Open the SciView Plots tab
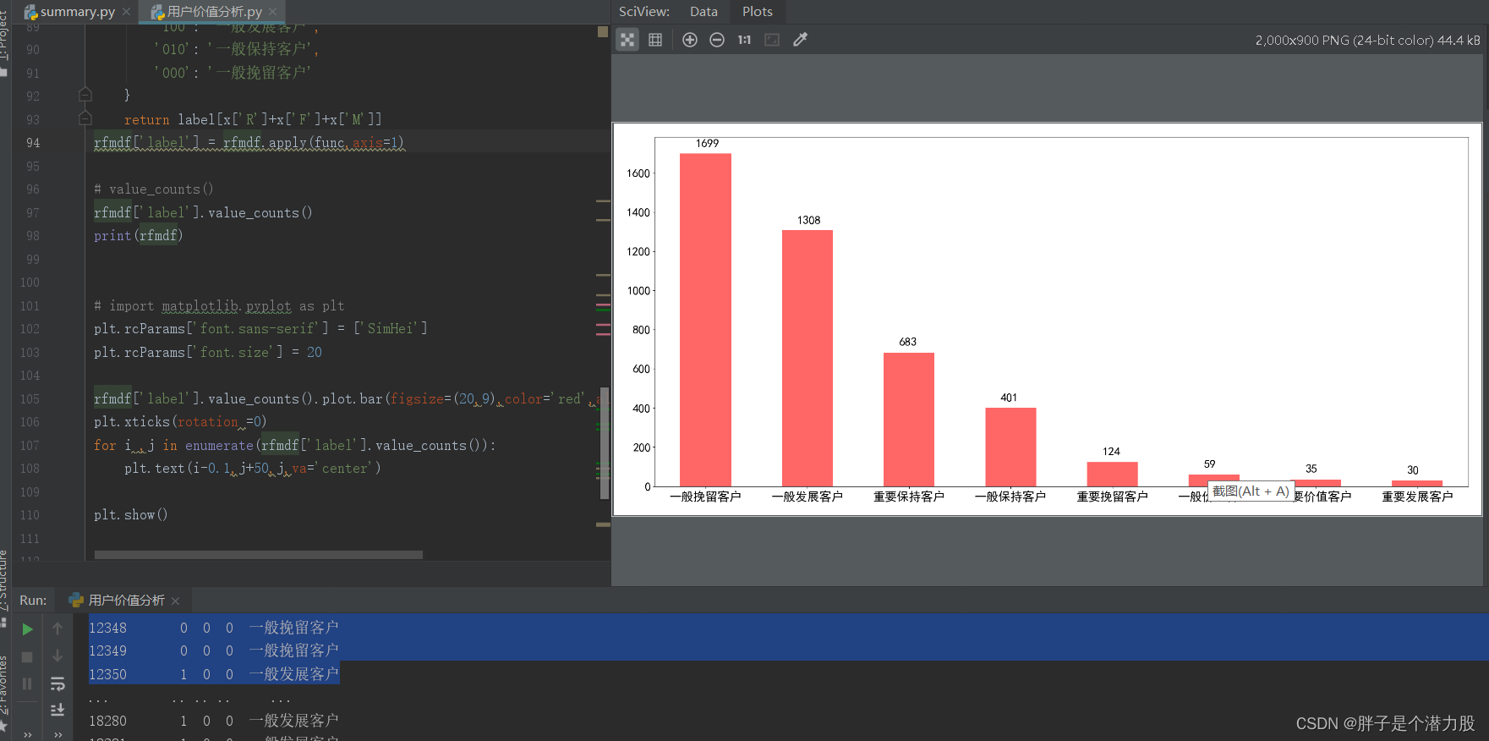This screenshot has width=1489, height=741. (758, 12)
